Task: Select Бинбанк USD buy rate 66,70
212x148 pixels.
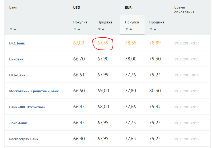Action: [79, 59]
